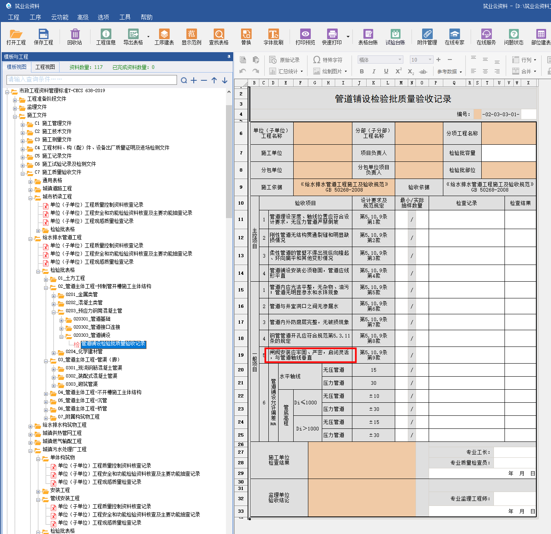Click the up arrow navigation button
Screen dimensions: 551x534
(214, 80)
